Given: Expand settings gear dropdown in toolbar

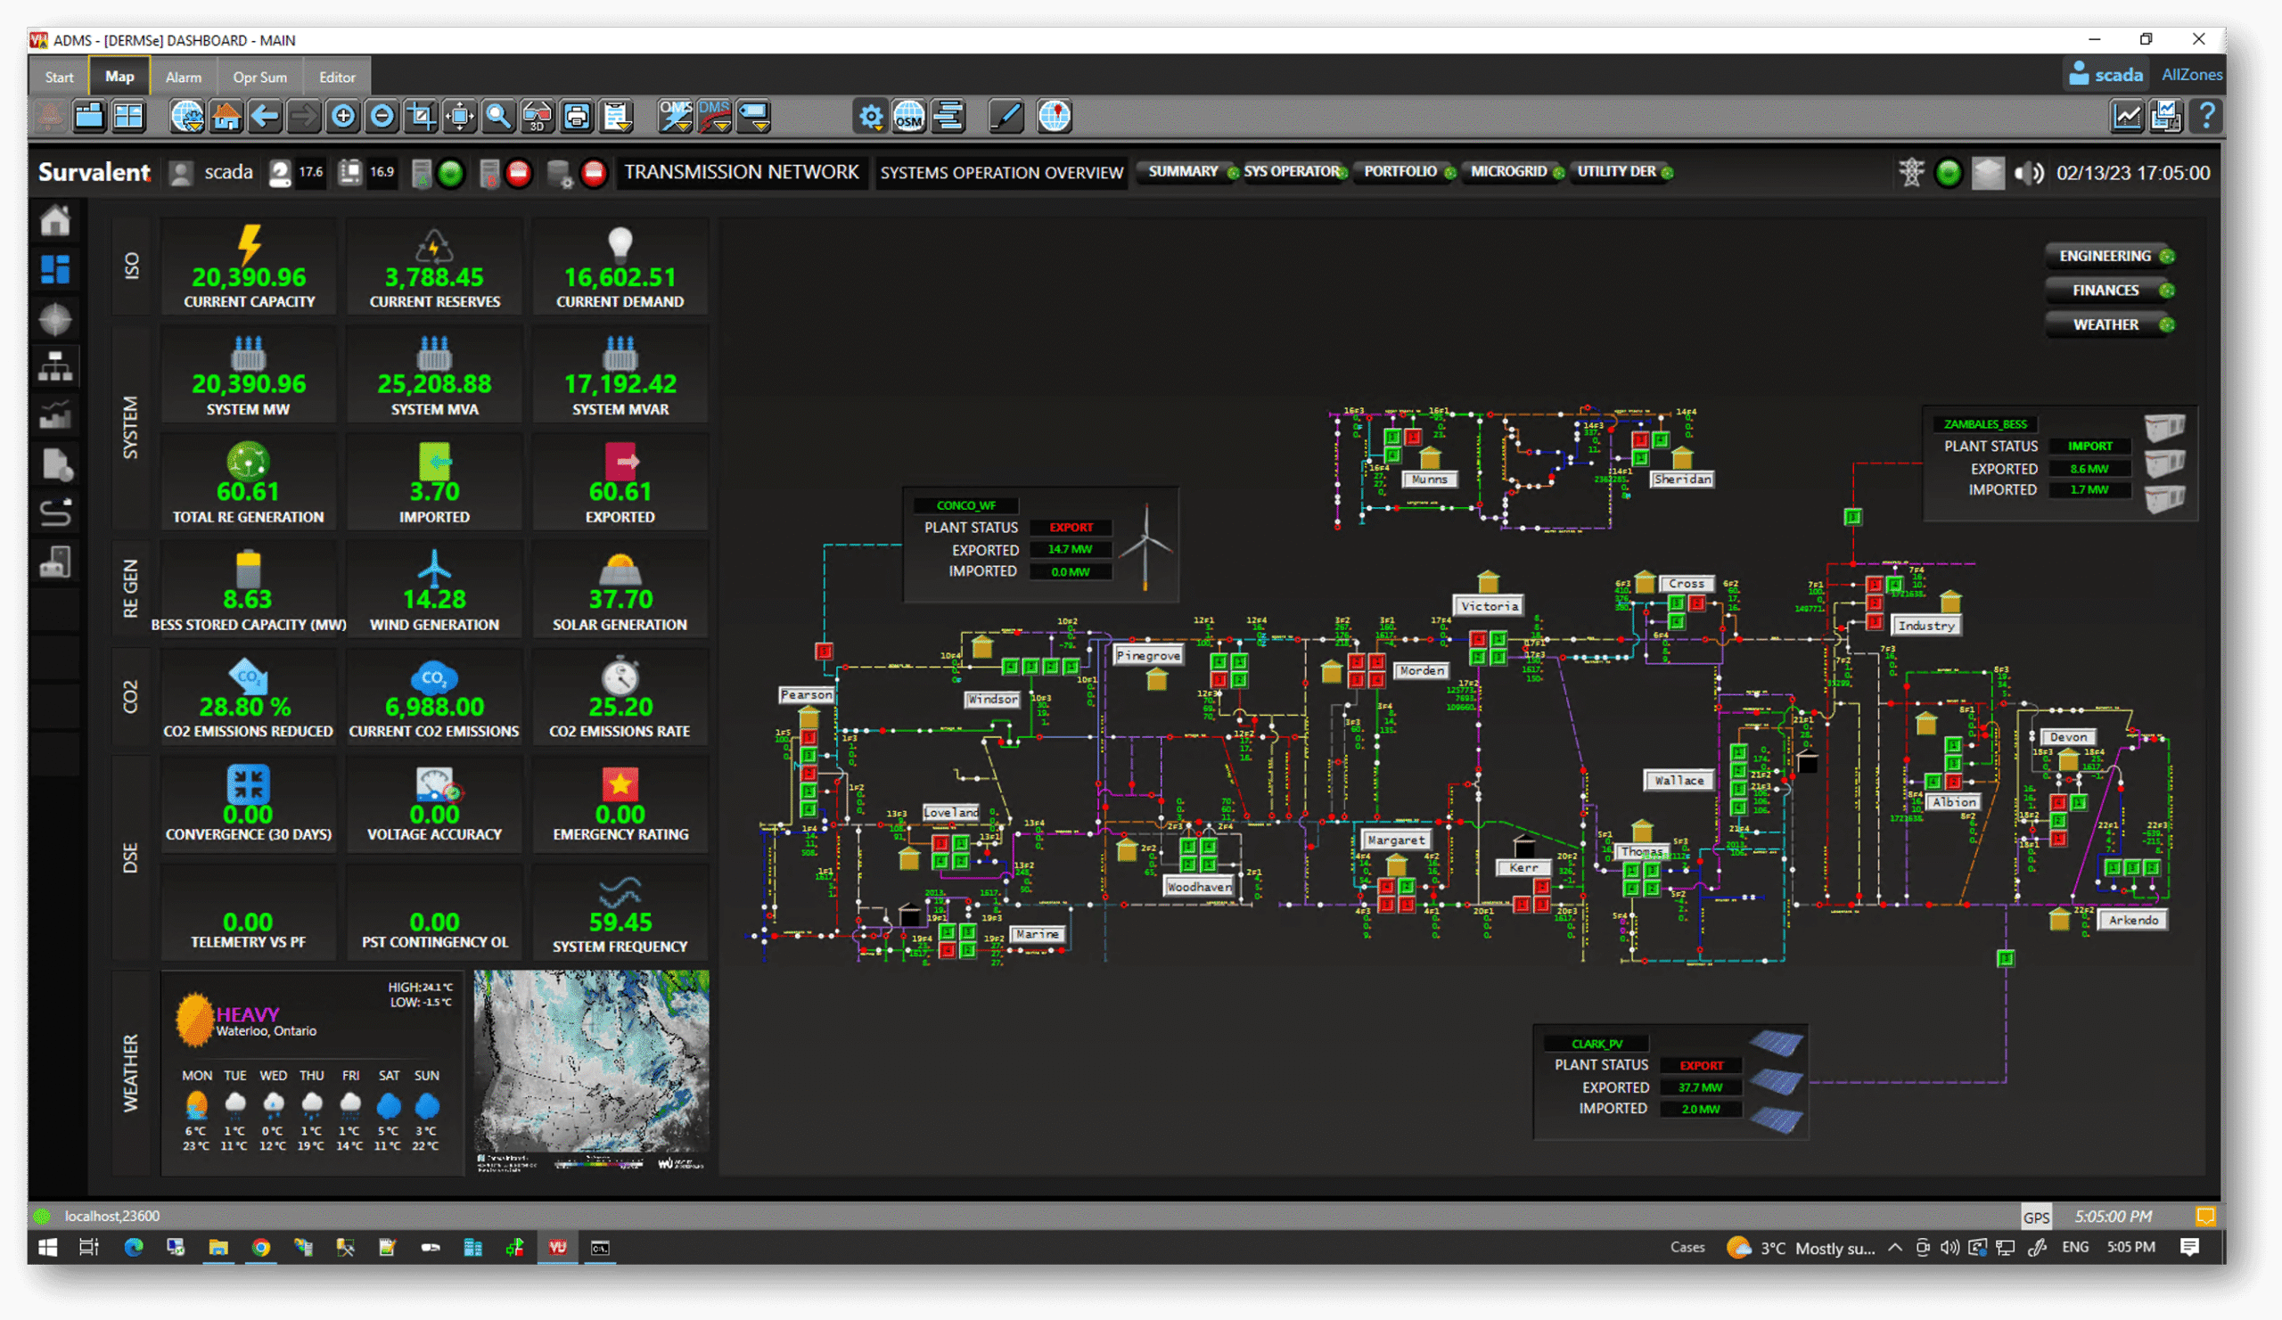Looking at the screenshot, I should coord(870,116).
